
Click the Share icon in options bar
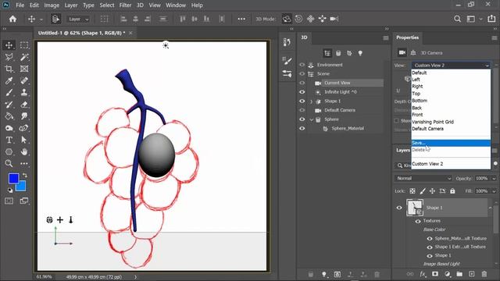(x=491, y=19)
